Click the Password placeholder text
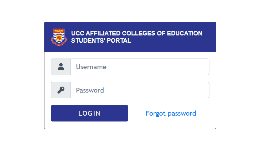 pos(90,90)
